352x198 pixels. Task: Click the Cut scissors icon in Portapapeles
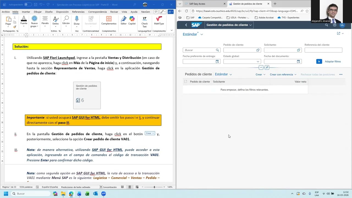15,18
